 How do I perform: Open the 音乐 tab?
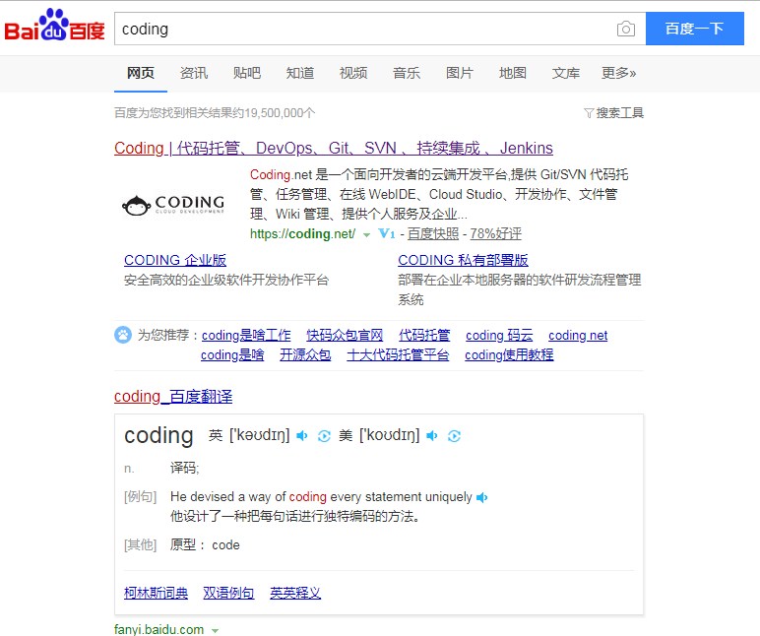(407, 73)
